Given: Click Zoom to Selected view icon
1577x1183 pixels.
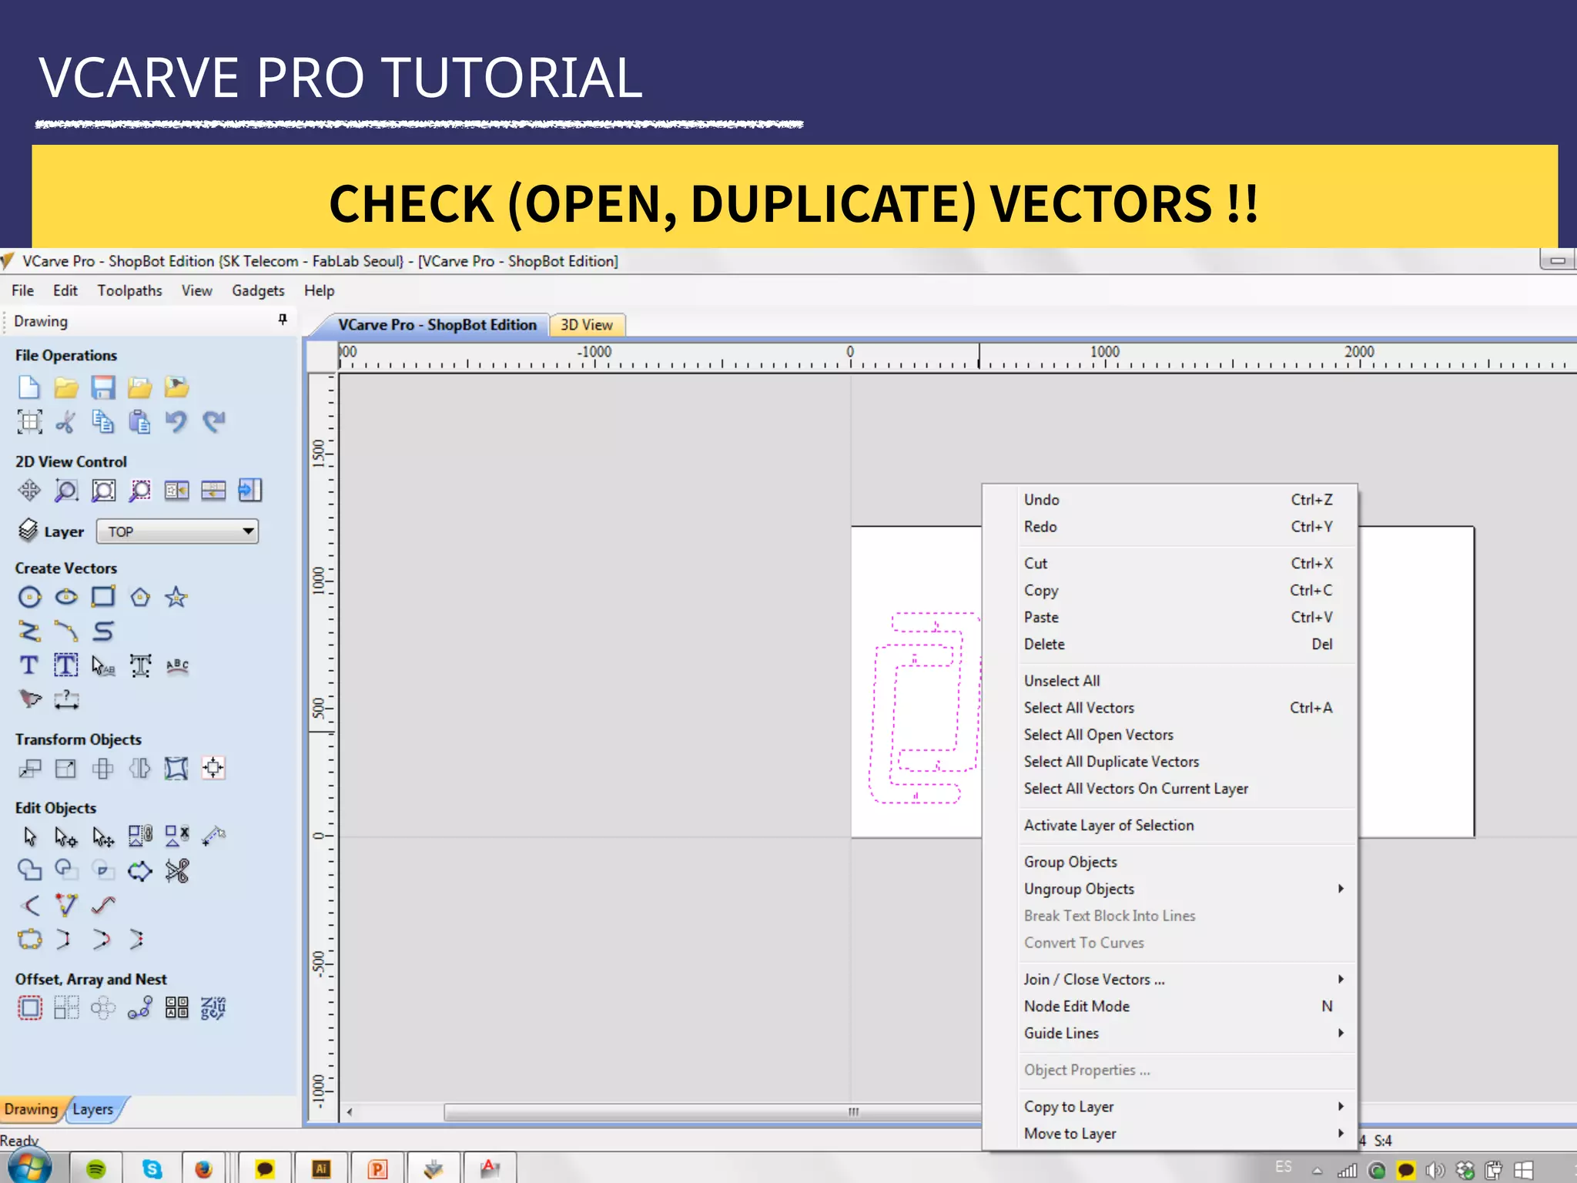Looking at the screenshot, I should tap(140, 491).
